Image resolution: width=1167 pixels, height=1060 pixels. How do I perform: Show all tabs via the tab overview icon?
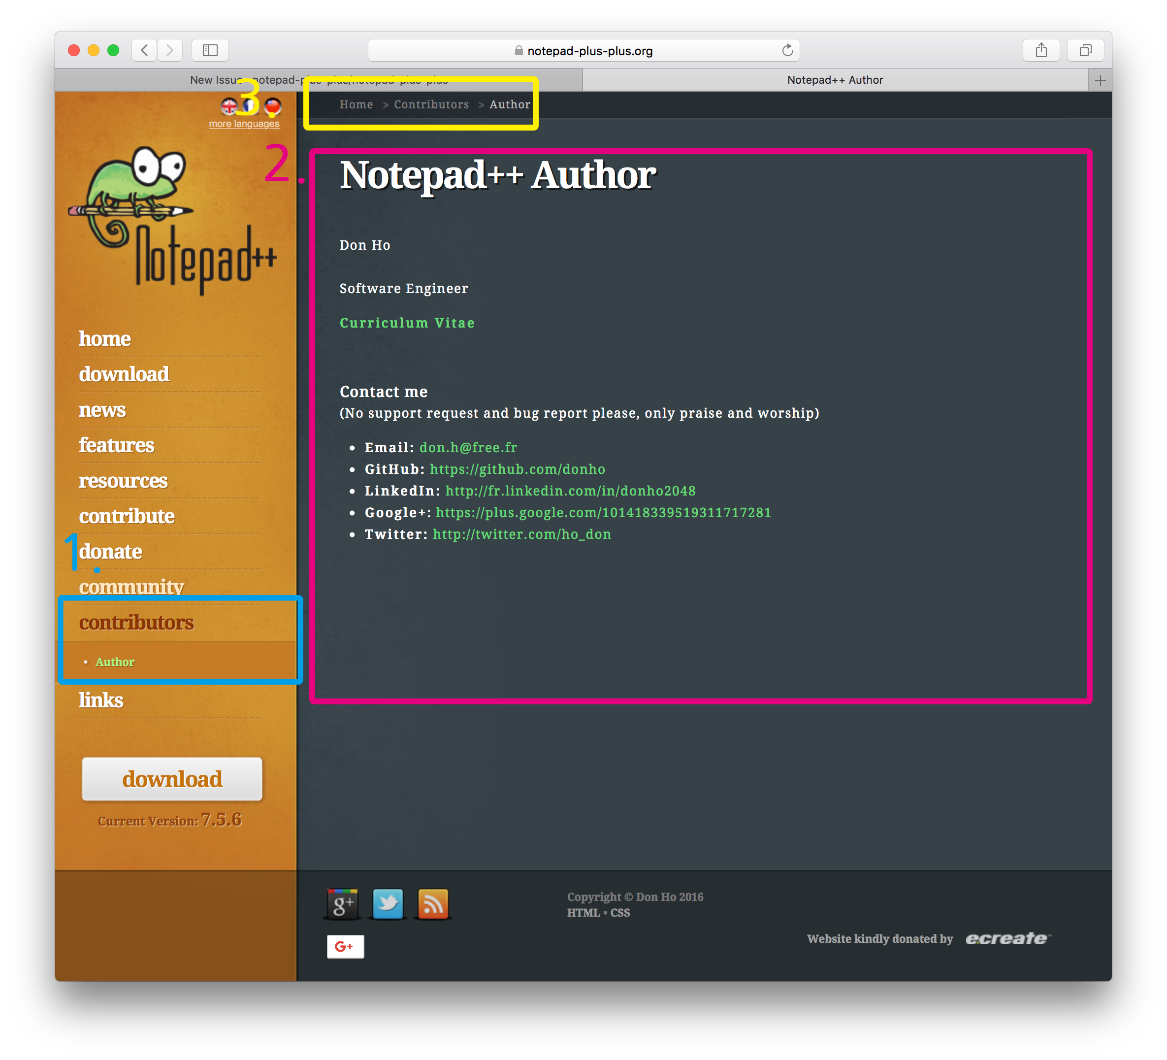coord(1085,50)
